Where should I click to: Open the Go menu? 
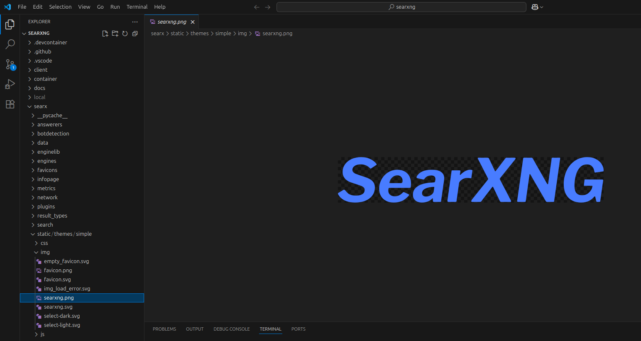100,7
